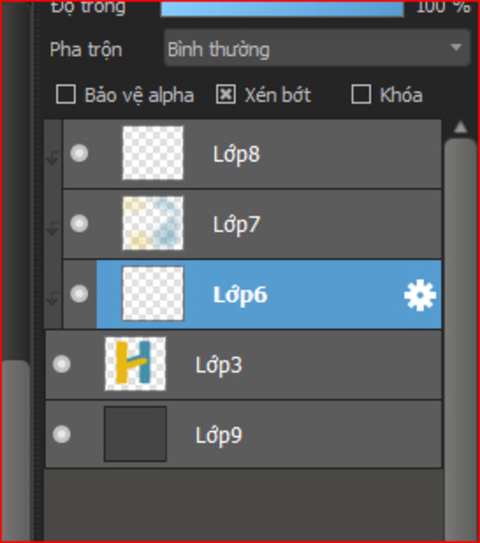This screenshot has height=543, width=480.
Task: Enable the Khóa lock checkbox
Action: point(361,94)
